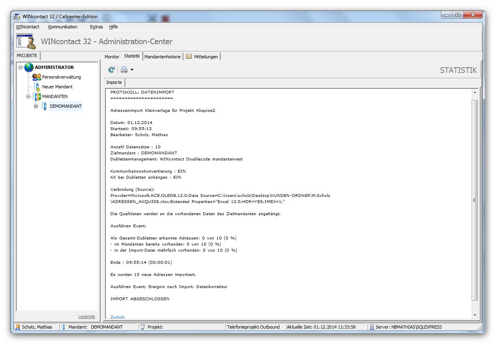
Task: Click the Neuer Mandant icon
Action: [x=37, y=87]
